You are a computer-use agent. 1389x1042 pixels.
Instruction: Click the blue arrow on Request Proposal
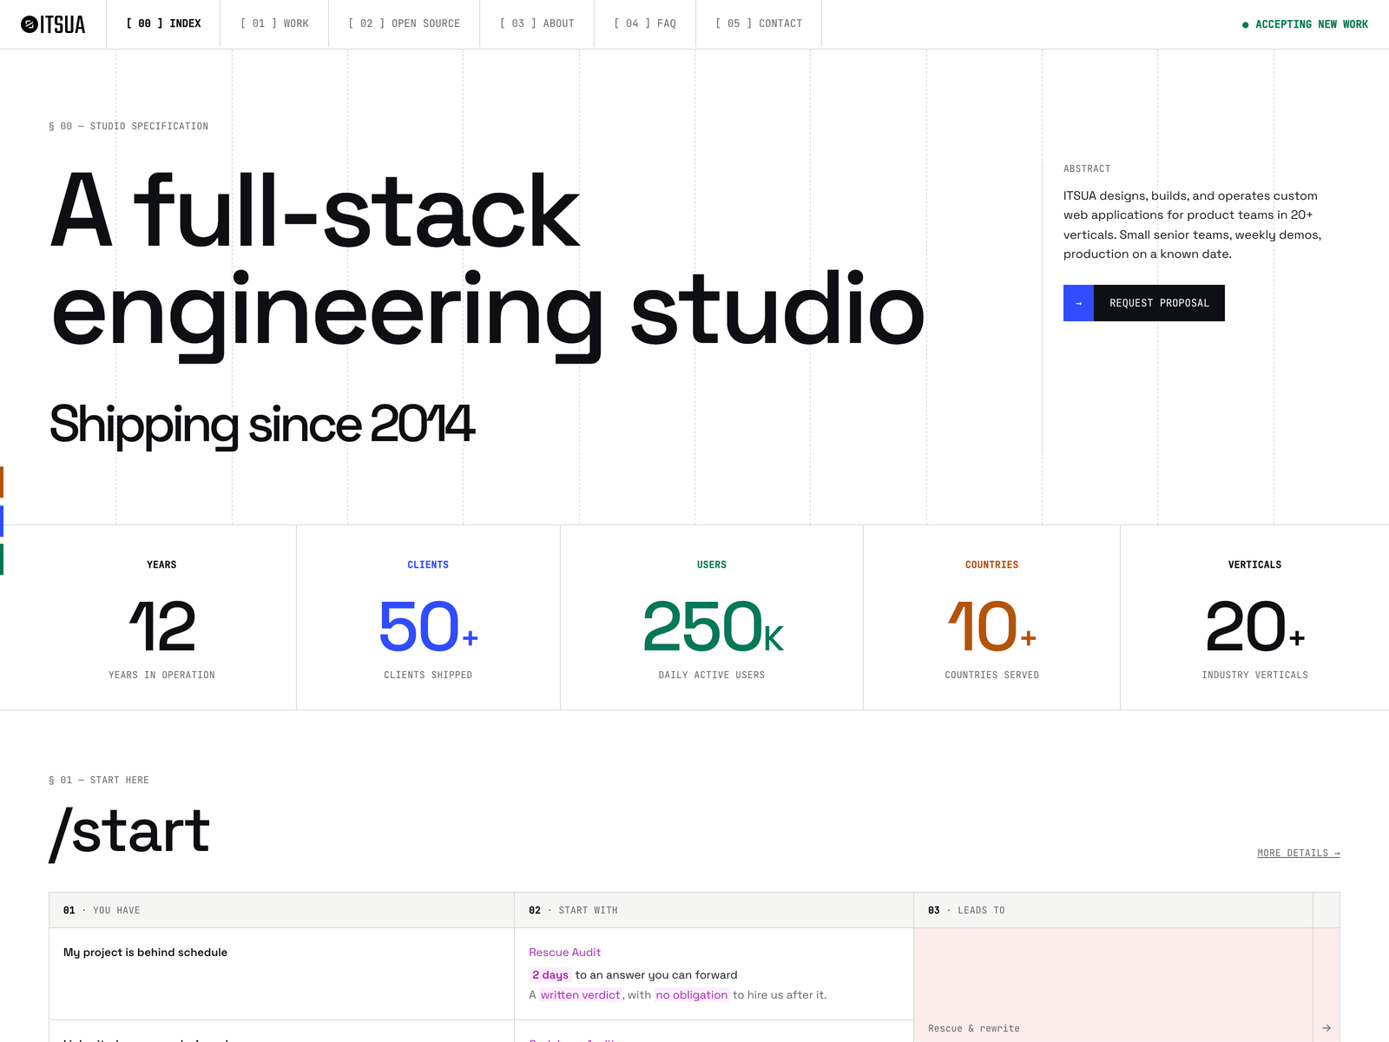[1078, 303]
